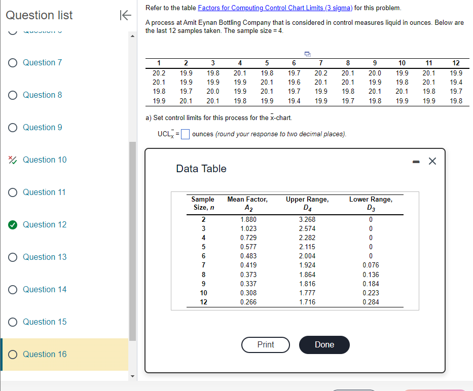Click the scroll-up arrow on the content pane
The width and height of the screenshot is (473, 391).
point(132,35)
